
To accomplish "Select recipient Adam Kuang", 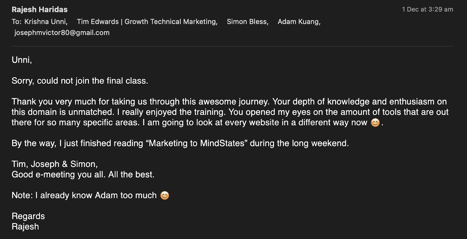I will (x=299, y=22).
